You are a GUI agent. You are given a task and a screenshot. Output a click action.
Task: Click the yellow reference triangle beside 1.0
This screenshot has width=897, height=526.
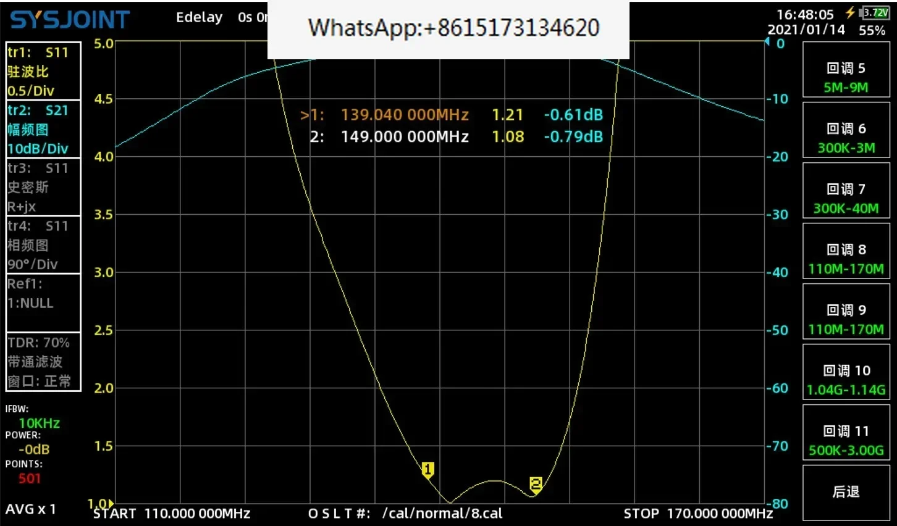(x=111, y=504)
